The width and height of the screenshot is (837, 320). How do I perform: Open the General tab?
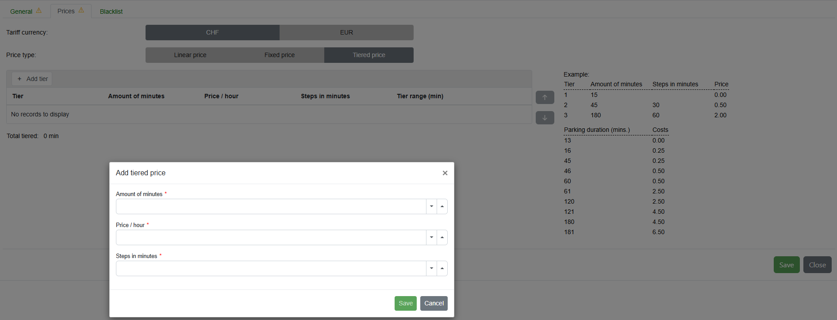[x=21, y=12]
